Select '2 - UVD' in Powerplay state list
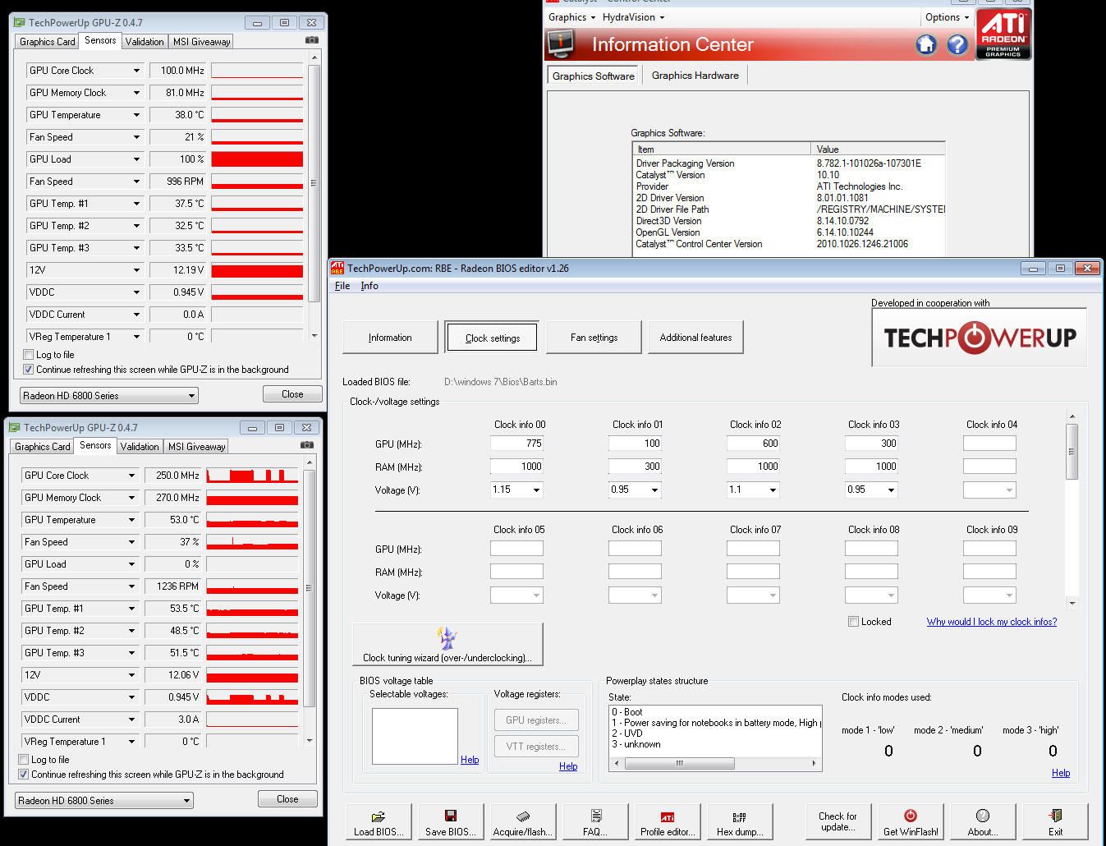This screenshot has width=1106, height=846. click(x=715, y=733)
